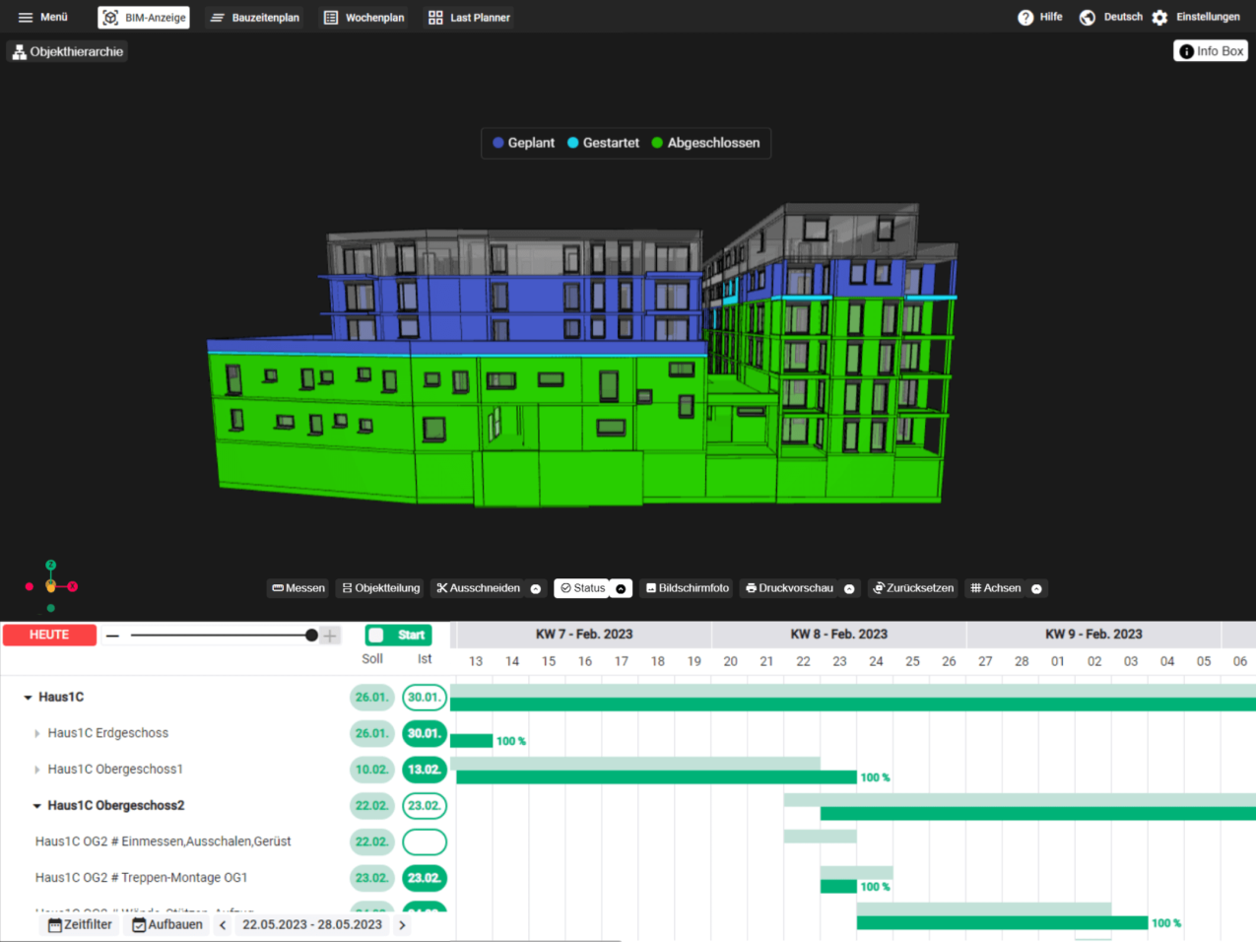Take a Bildschirmfoto screenshot
This screenshot has height=942, width=1256.
pos(688,588)
